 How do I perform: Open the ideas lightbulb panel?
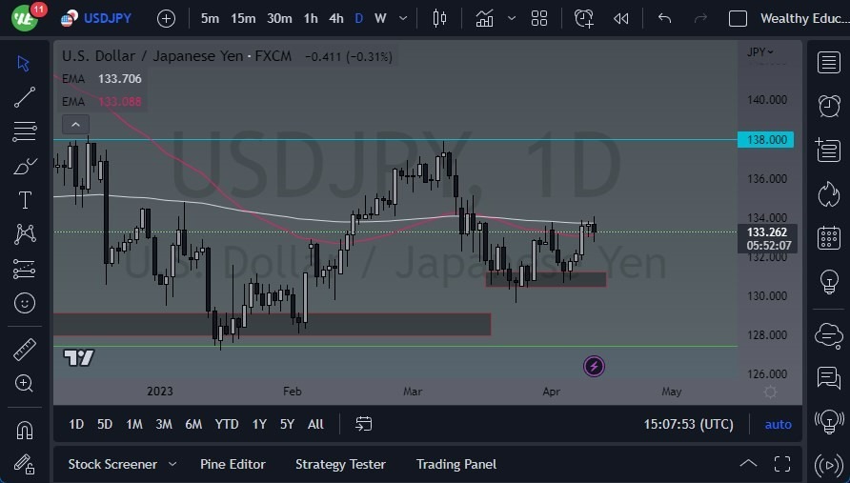829,282
